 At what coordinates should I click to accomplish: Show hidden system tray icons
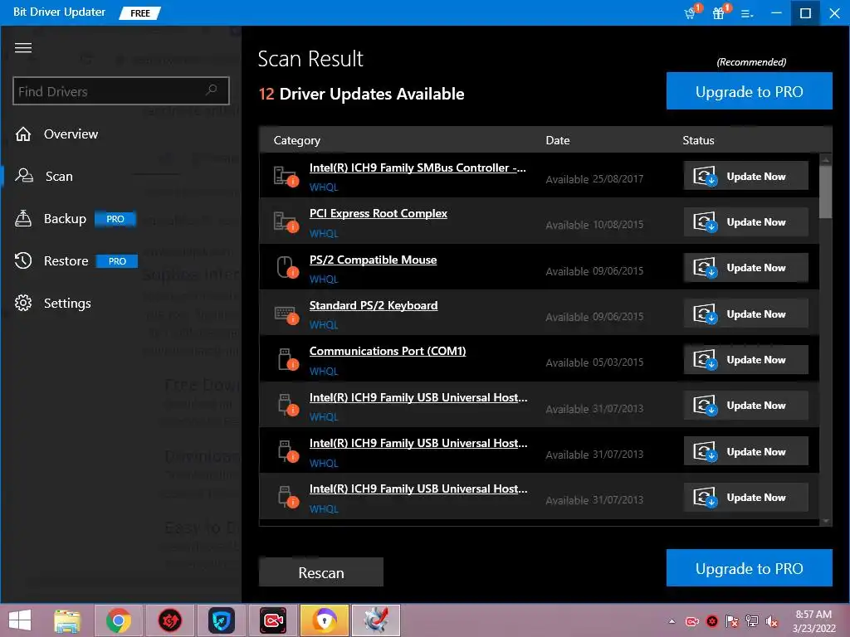click(672, 621)
